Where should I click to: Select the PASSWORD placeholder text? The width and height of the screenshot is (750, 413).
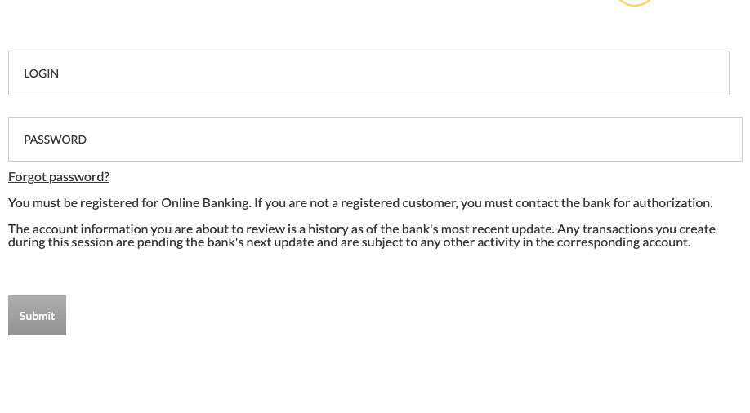click(x=55, y=140)
